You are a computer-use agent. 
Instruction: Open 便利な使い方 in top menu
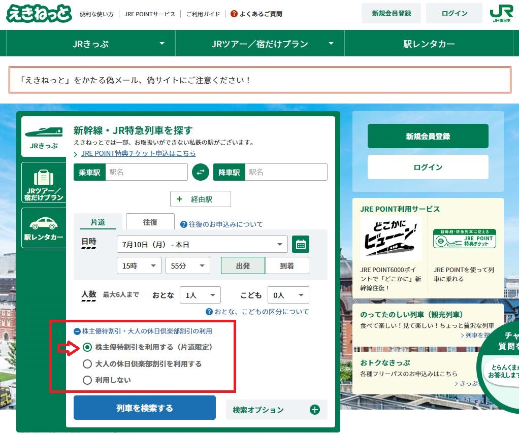click(x=96, y=14)
